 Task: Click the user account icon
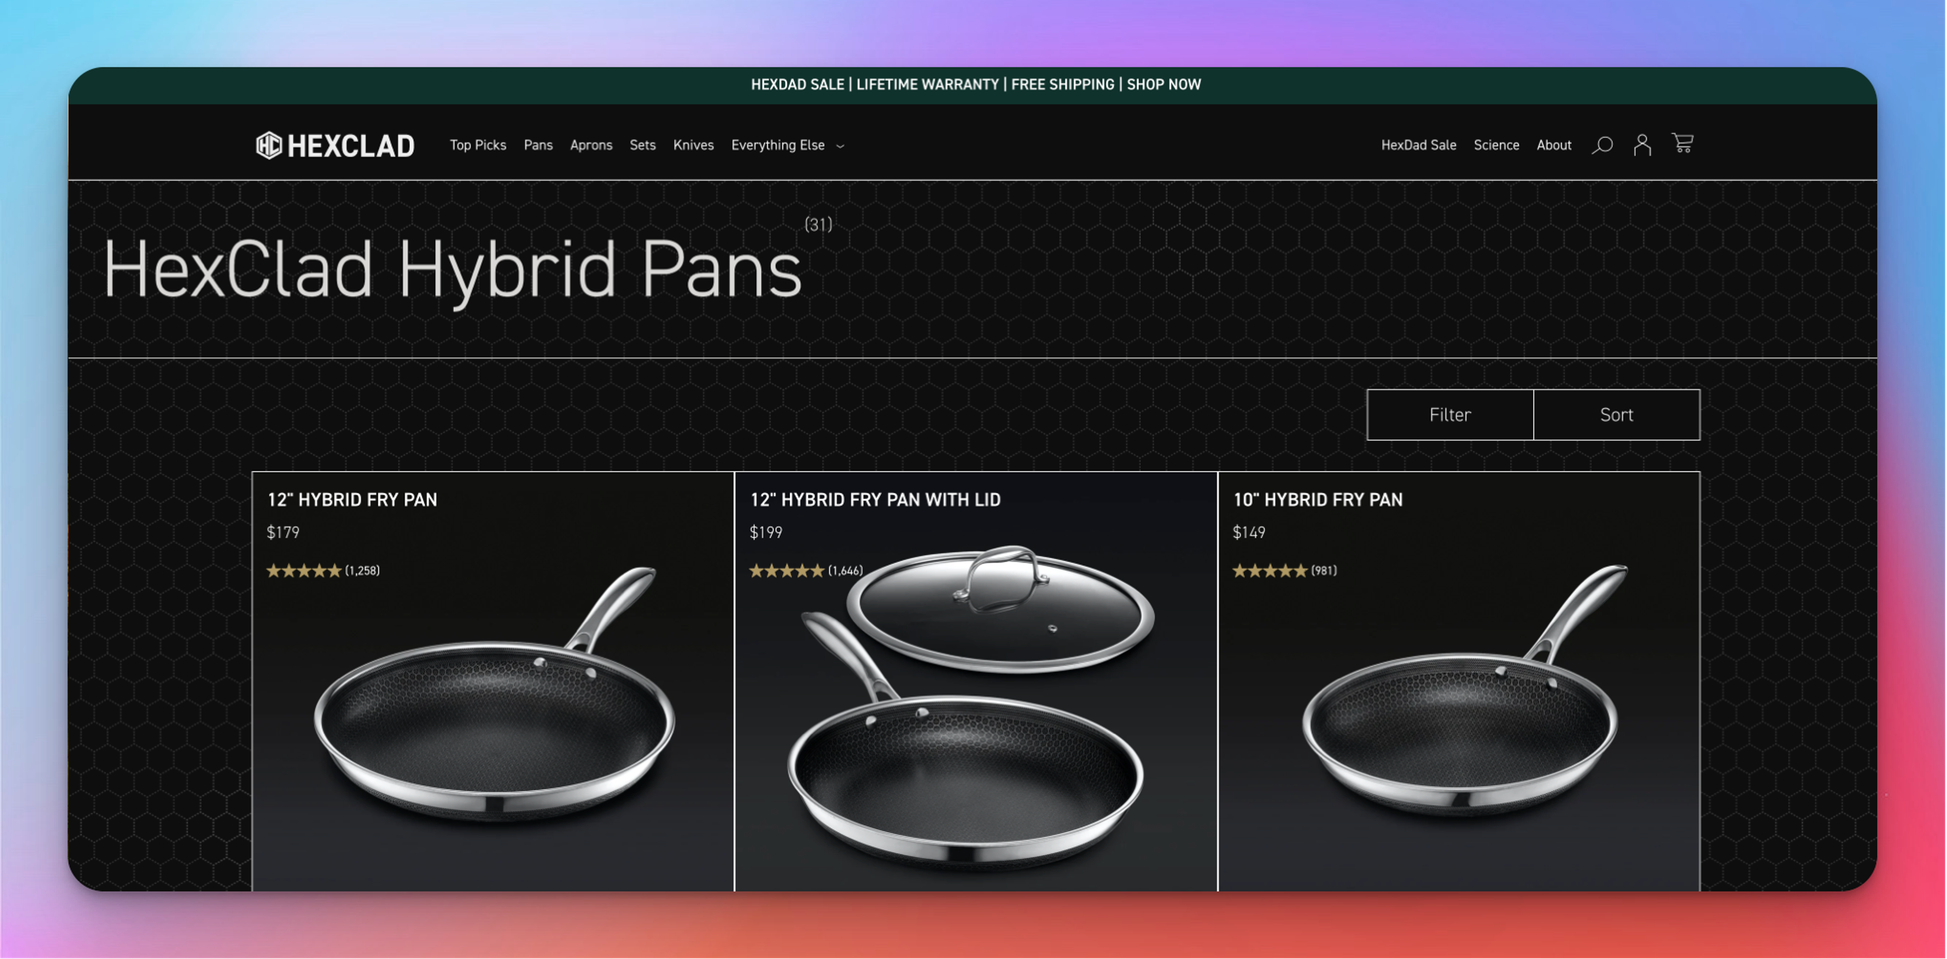(x=1643, y=144)
